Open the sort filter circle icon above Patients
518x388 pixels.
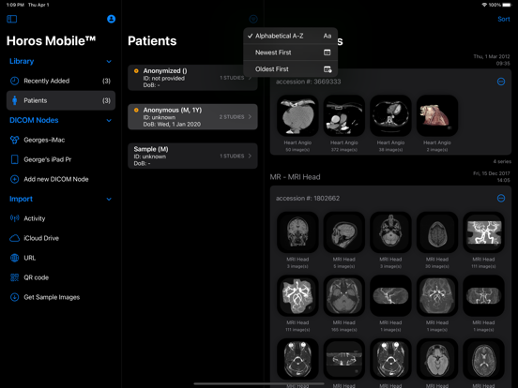pyautogui.click(x=253, y=19)
